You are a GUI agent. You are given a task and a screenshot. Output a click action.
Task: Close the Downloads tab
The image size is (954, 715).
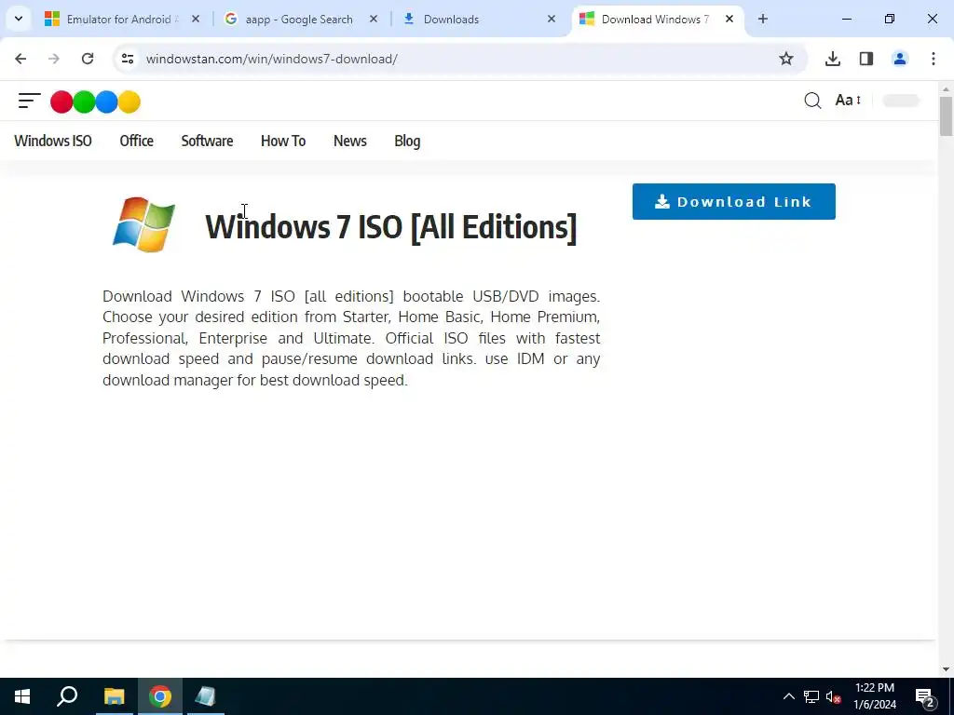pyautogui.click(x=552, y=19)
